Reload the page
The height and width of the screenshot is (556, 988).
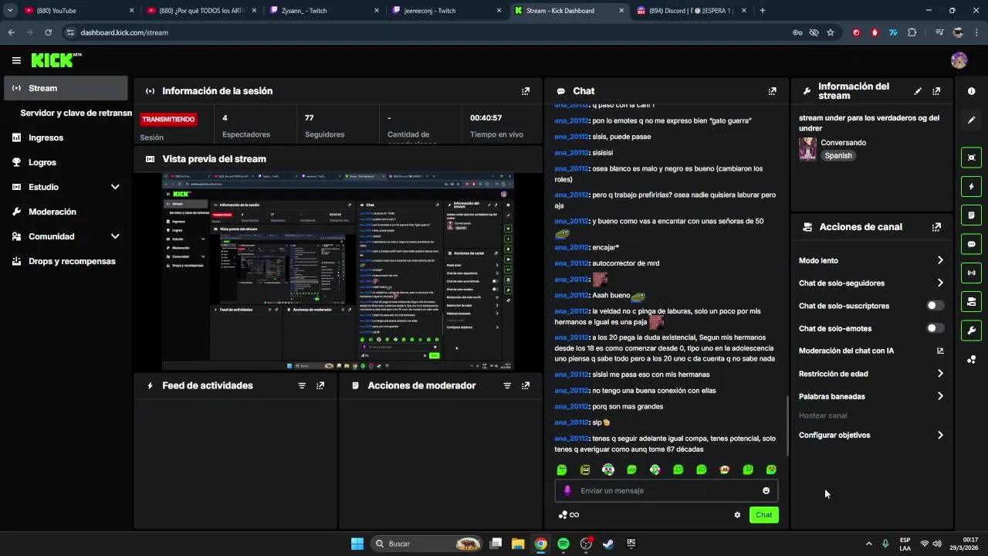[48, 32]
